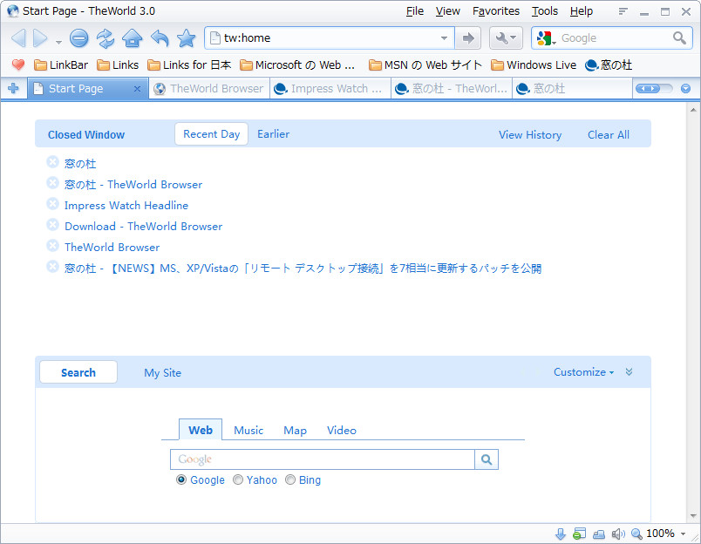Open the Tools menu
This screenshot has width=701, height=544.
pyautogui.click(x=545, y=11)
